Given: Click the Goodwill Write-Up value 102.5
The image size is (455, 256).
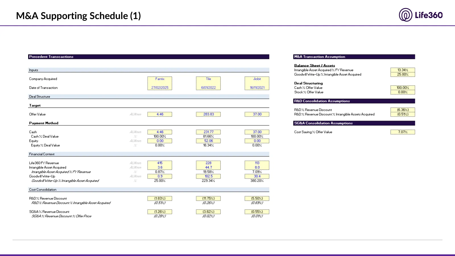Looking at the screenshot, I should point(208,176).
